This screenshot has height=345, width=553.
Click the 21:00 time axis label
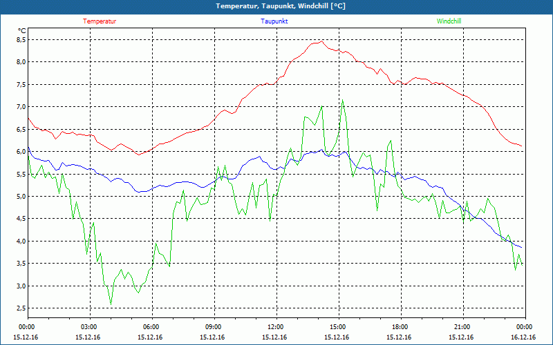[462, 326]
